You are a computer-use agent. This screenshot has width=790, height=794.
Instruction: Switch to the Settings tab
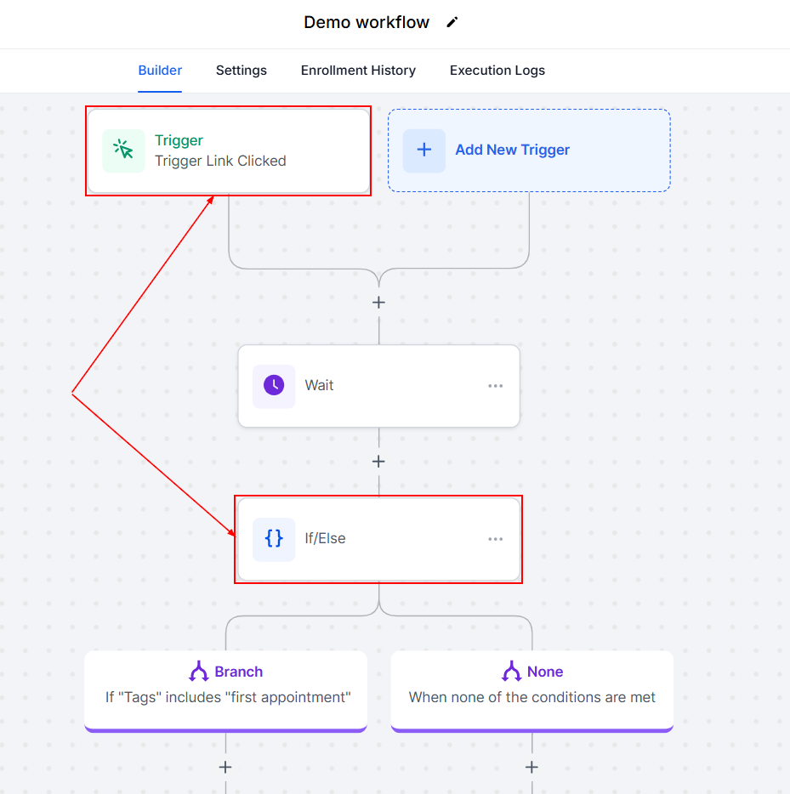click(242, 71)
